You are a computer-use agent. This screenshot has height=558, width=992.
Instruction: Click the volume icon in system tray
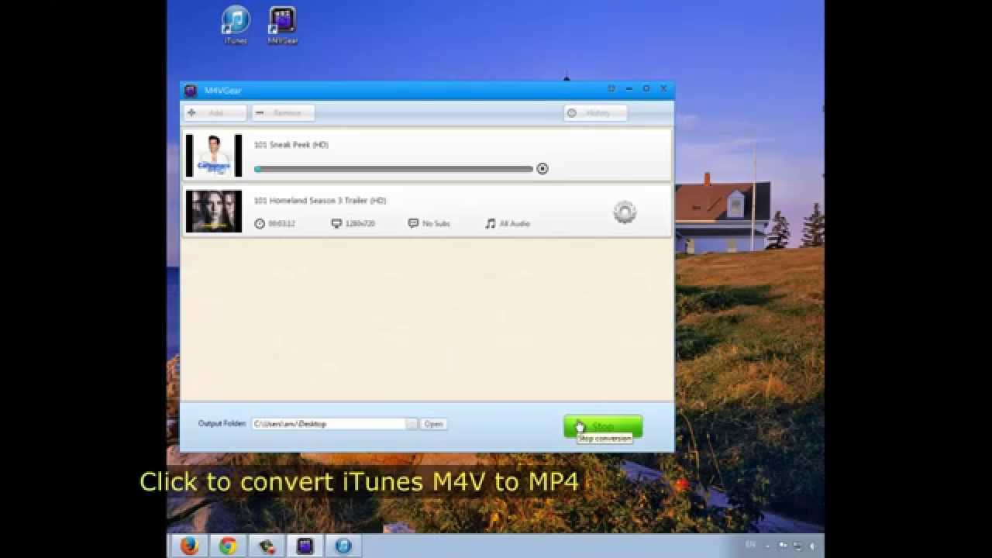pos(812,546)
